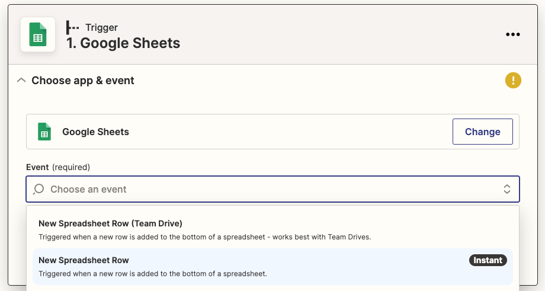Collapse section using chevron beside Choose app

point(21,80)
